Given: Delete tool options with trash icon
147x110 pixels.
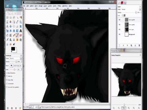Looking at the screenshot, I should click(16, 108).
